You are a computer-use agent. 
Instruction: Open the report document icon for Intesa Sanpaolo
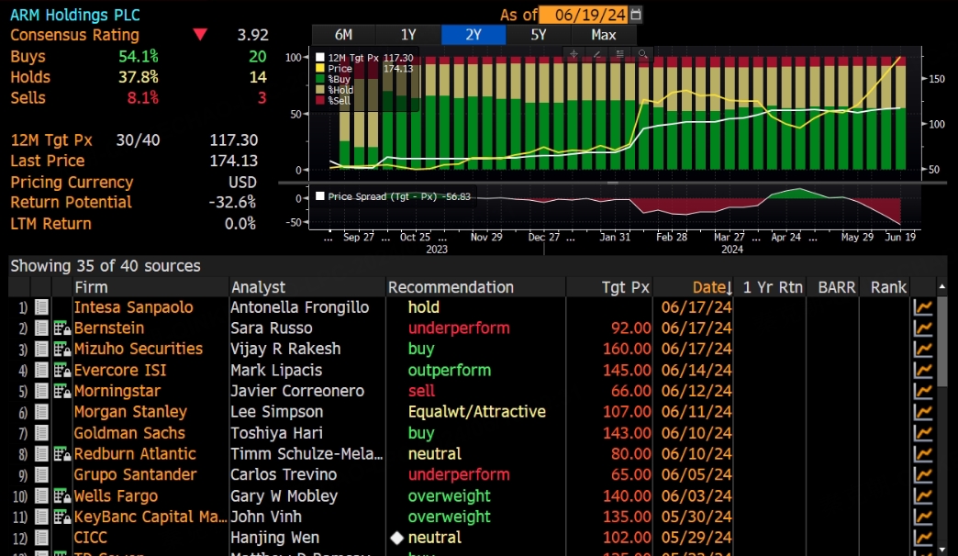(x=41, y=307)
